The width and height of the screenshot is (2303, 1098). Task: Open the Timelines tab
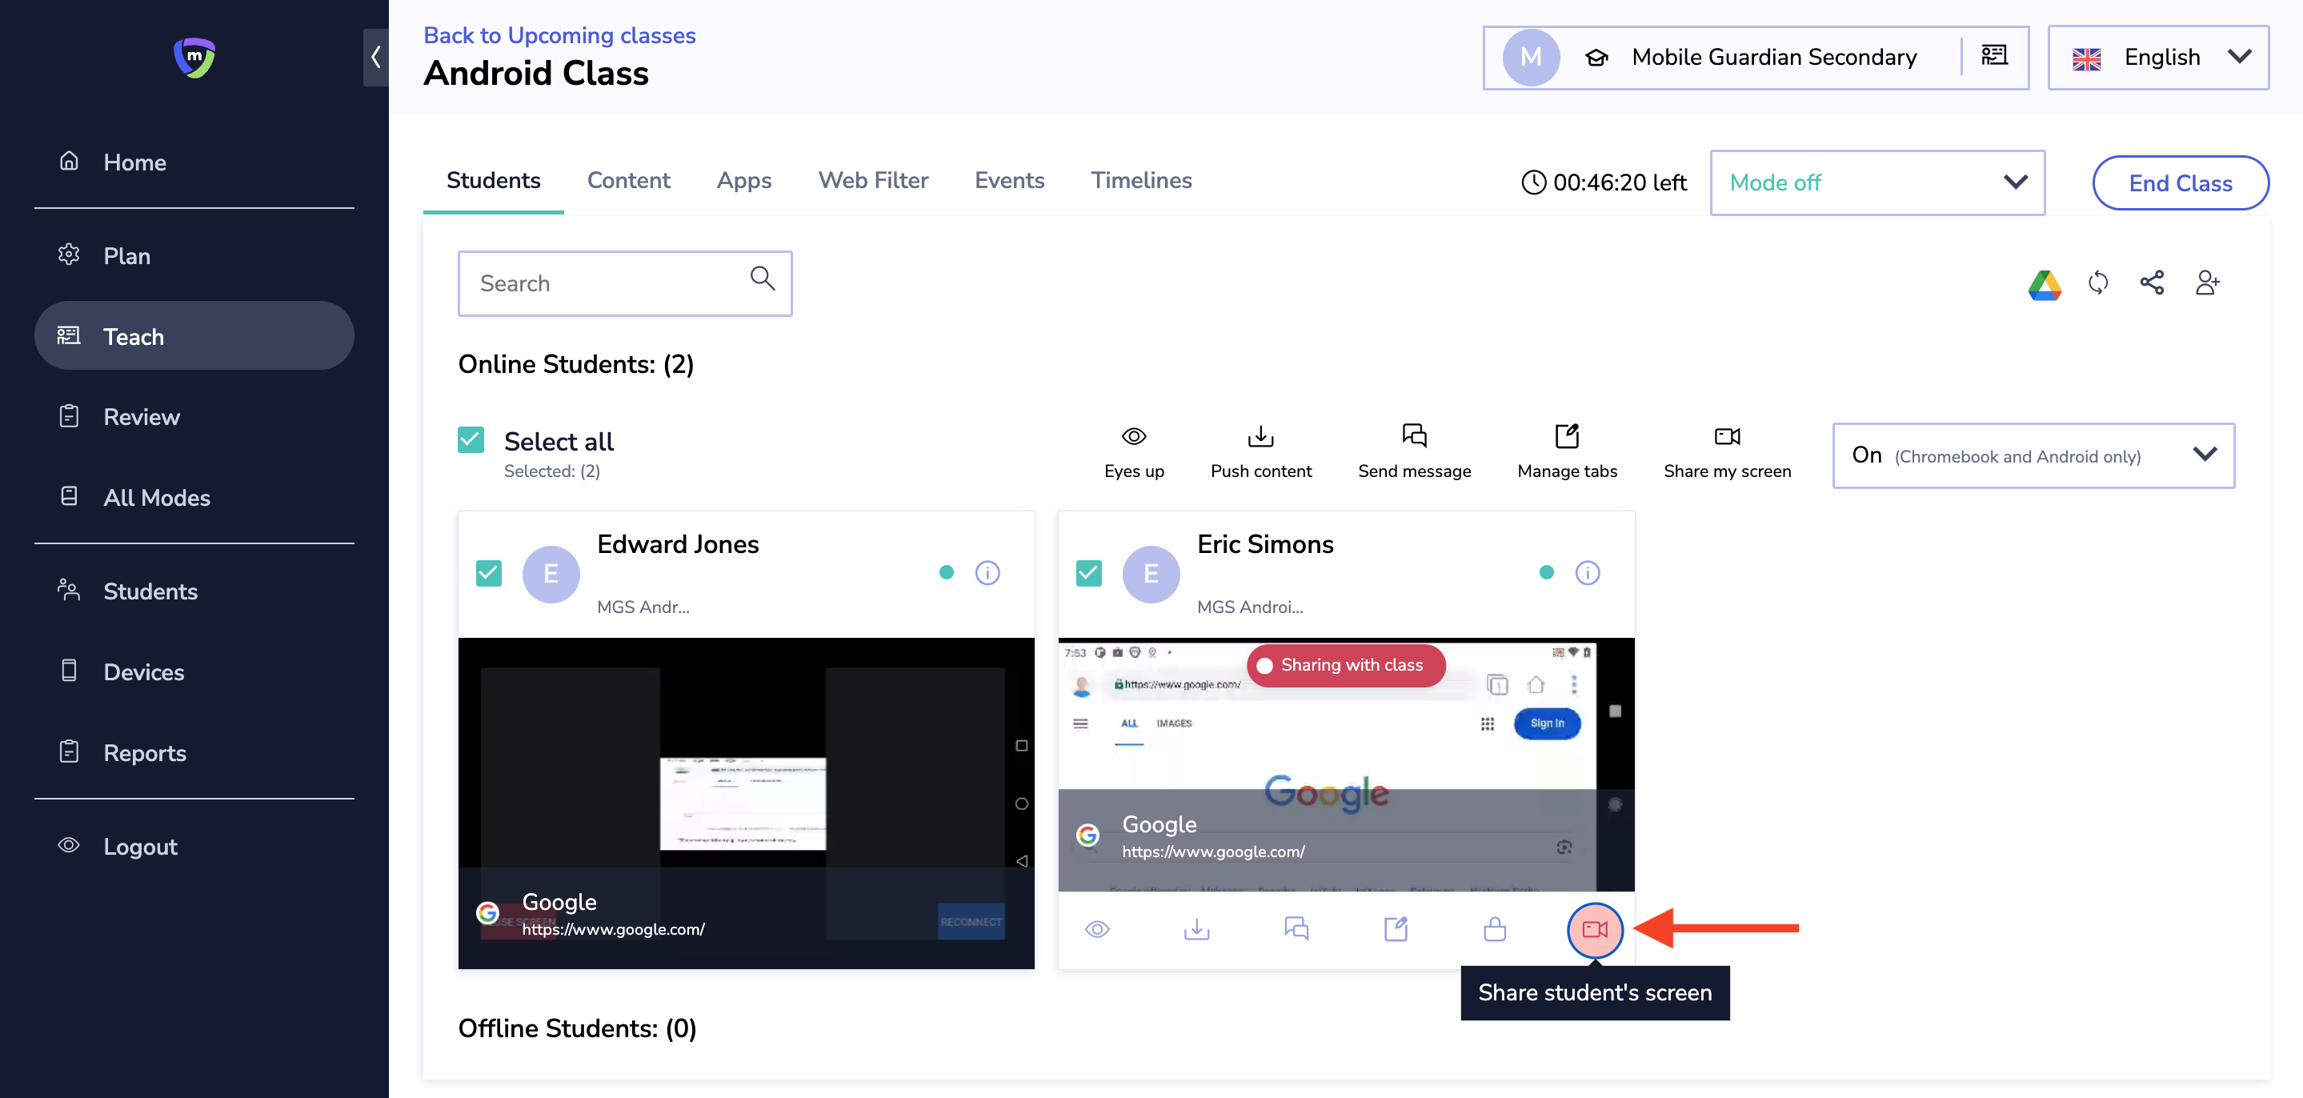tap(1141, 181)
